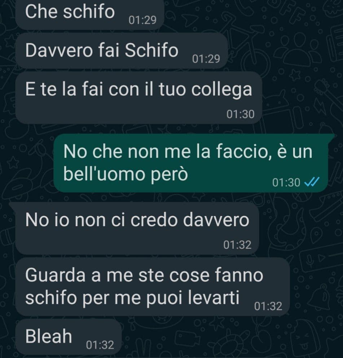Tap 'No io non ci credo davvero' bubble

137,228
